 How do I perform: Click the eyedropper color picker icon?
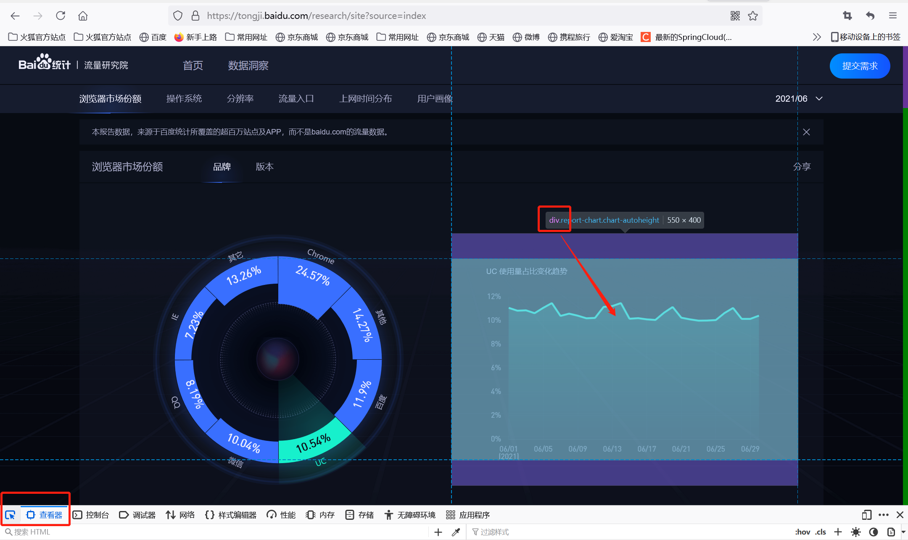click(x=456, y=532)
